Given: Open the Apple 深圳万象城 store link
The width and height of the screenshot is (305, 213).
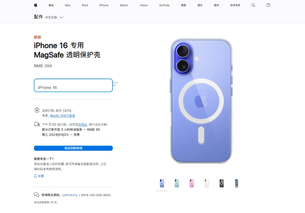Looking at the screenshot, I should point(62,116).
